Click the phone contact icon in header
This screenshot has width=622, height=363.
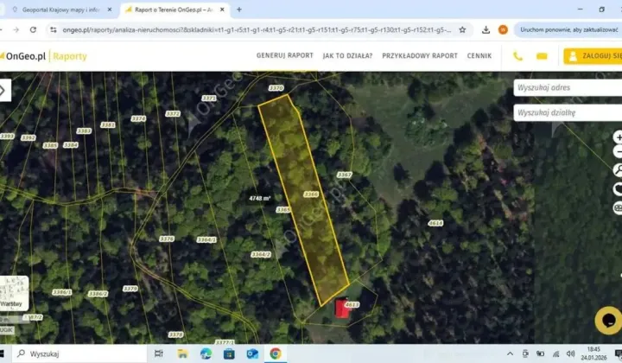click(517, 56)
